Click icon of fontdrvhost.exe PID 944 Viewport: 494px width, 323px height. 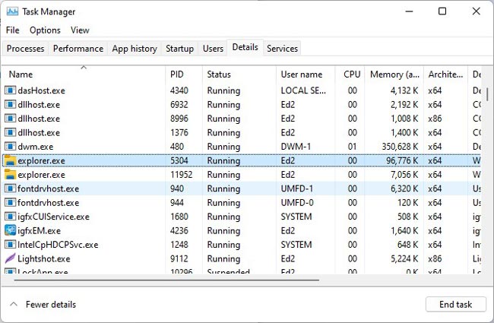10,202
